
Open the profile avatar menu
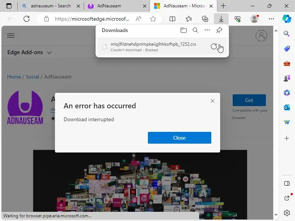click(x=254, y=19)
